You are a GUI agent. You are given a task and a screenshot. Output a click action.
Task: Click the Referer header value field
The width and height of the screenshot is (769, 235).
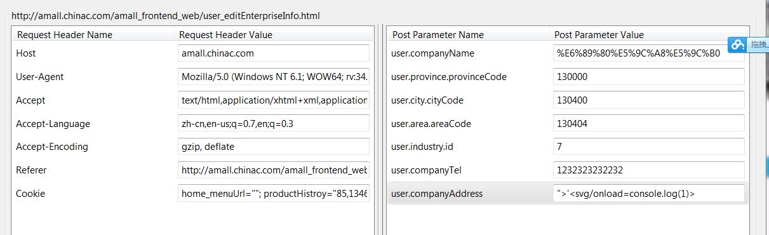274,170
